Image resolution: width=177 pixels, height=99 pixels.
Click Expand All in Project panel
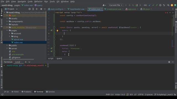point(33,9)
